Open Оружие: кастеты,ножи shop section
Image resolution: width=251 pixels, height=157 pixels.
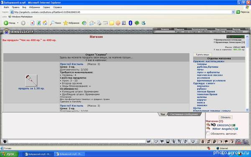point(209,62)
